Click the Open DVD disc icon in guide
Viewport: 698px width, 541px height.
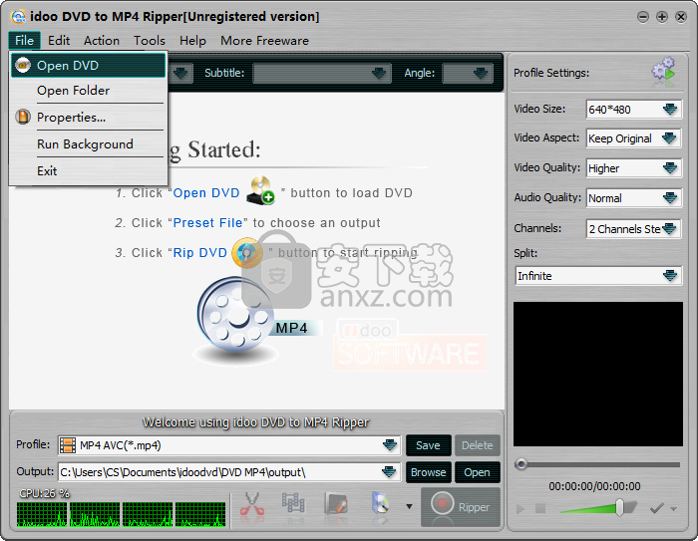coord(261,191)
